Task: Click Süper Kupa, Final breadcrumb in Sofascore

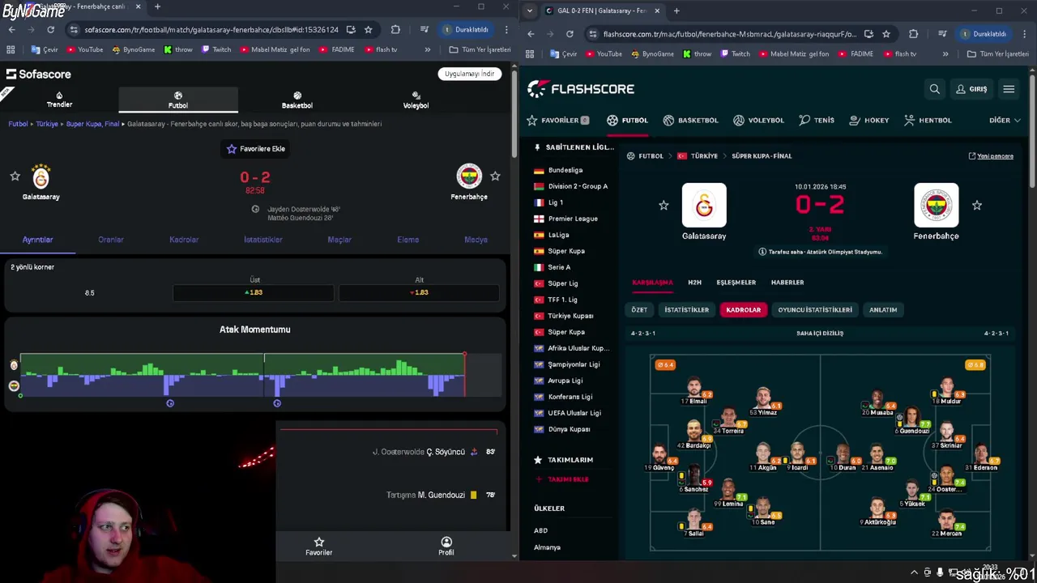Action: (x=92, y=124)
